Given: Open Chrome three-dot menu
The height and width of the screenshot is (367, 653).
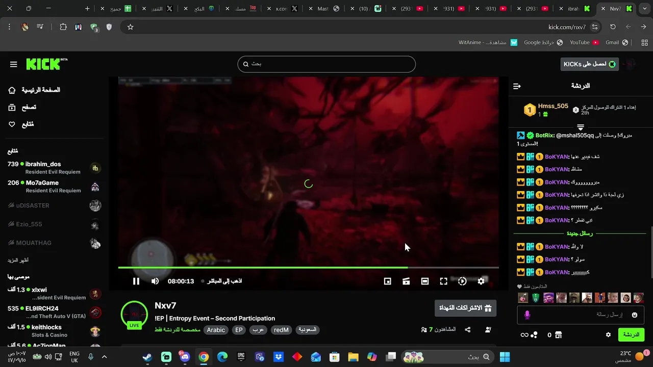Looking at the screenshot, I should (9, 27).
